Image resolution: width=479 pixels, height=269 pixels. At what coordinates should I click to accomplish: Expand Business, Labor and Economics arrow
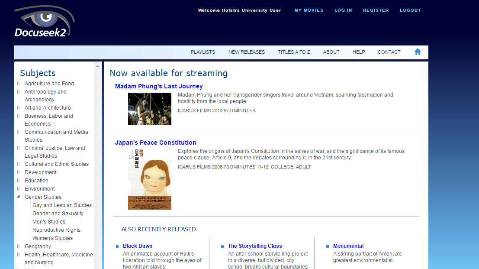point(18,116)
